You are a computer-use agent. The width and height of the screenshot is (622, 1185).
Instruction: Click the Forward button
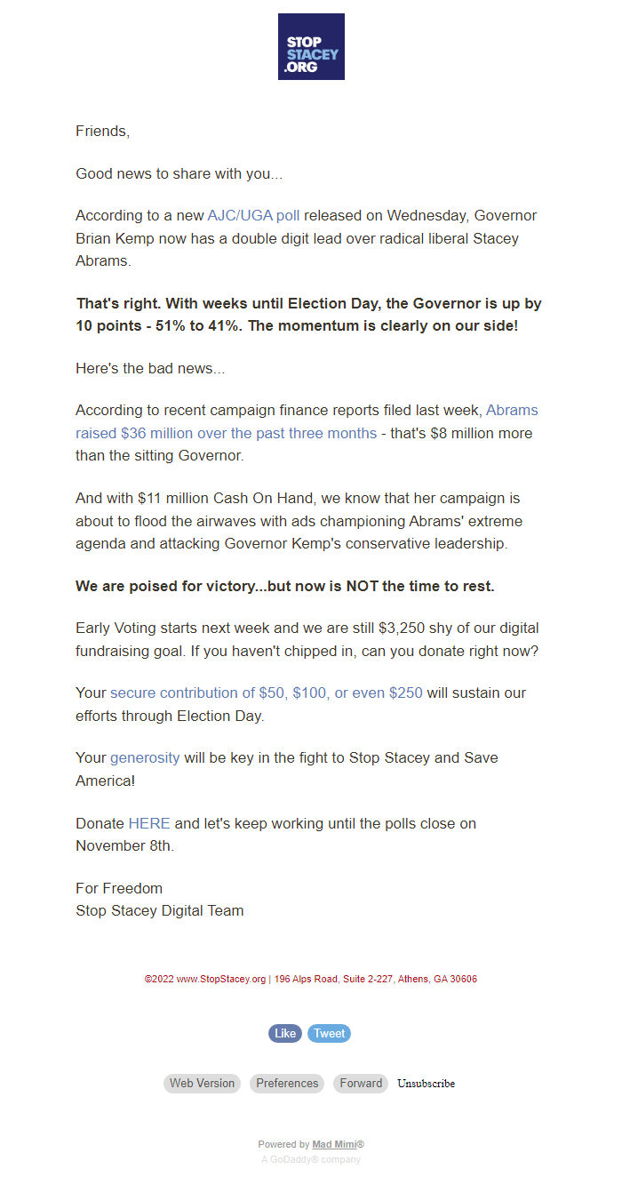(x=361, y=1083)
